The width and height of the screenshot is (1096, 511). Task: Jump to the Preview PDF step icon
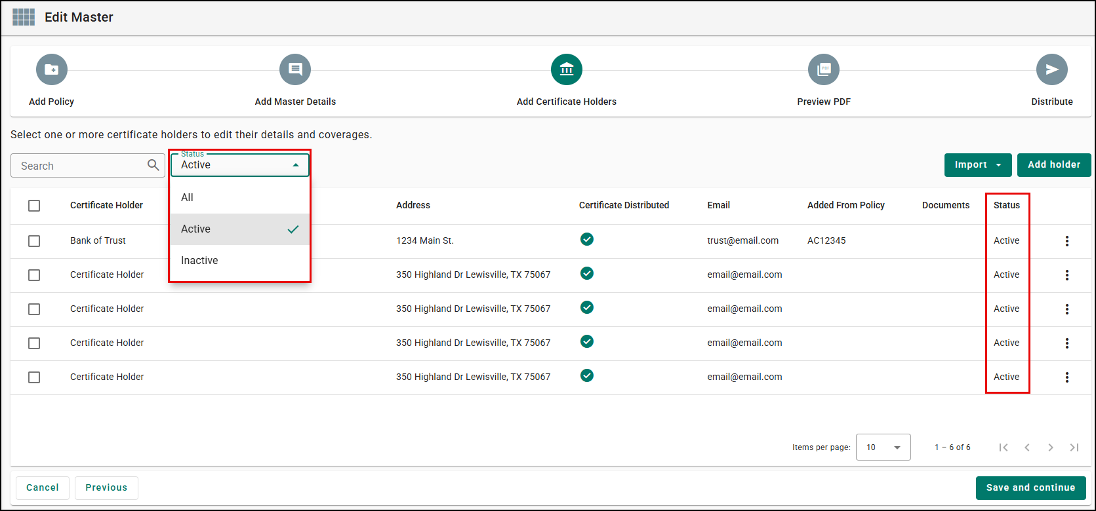824,69
